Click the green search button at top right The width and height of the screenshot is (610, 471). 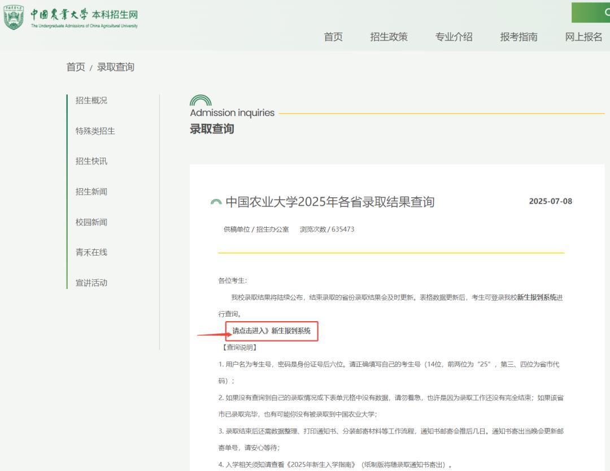[x=591, y=12]
